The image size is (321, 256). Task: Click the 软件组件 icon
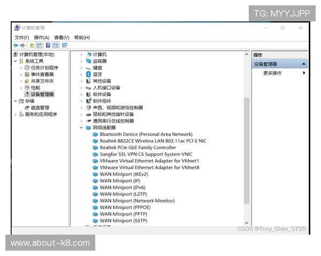[x=88, y=101]
